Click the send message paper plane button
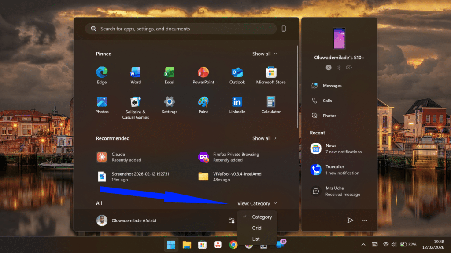451x253 pixels. point(350,220)
